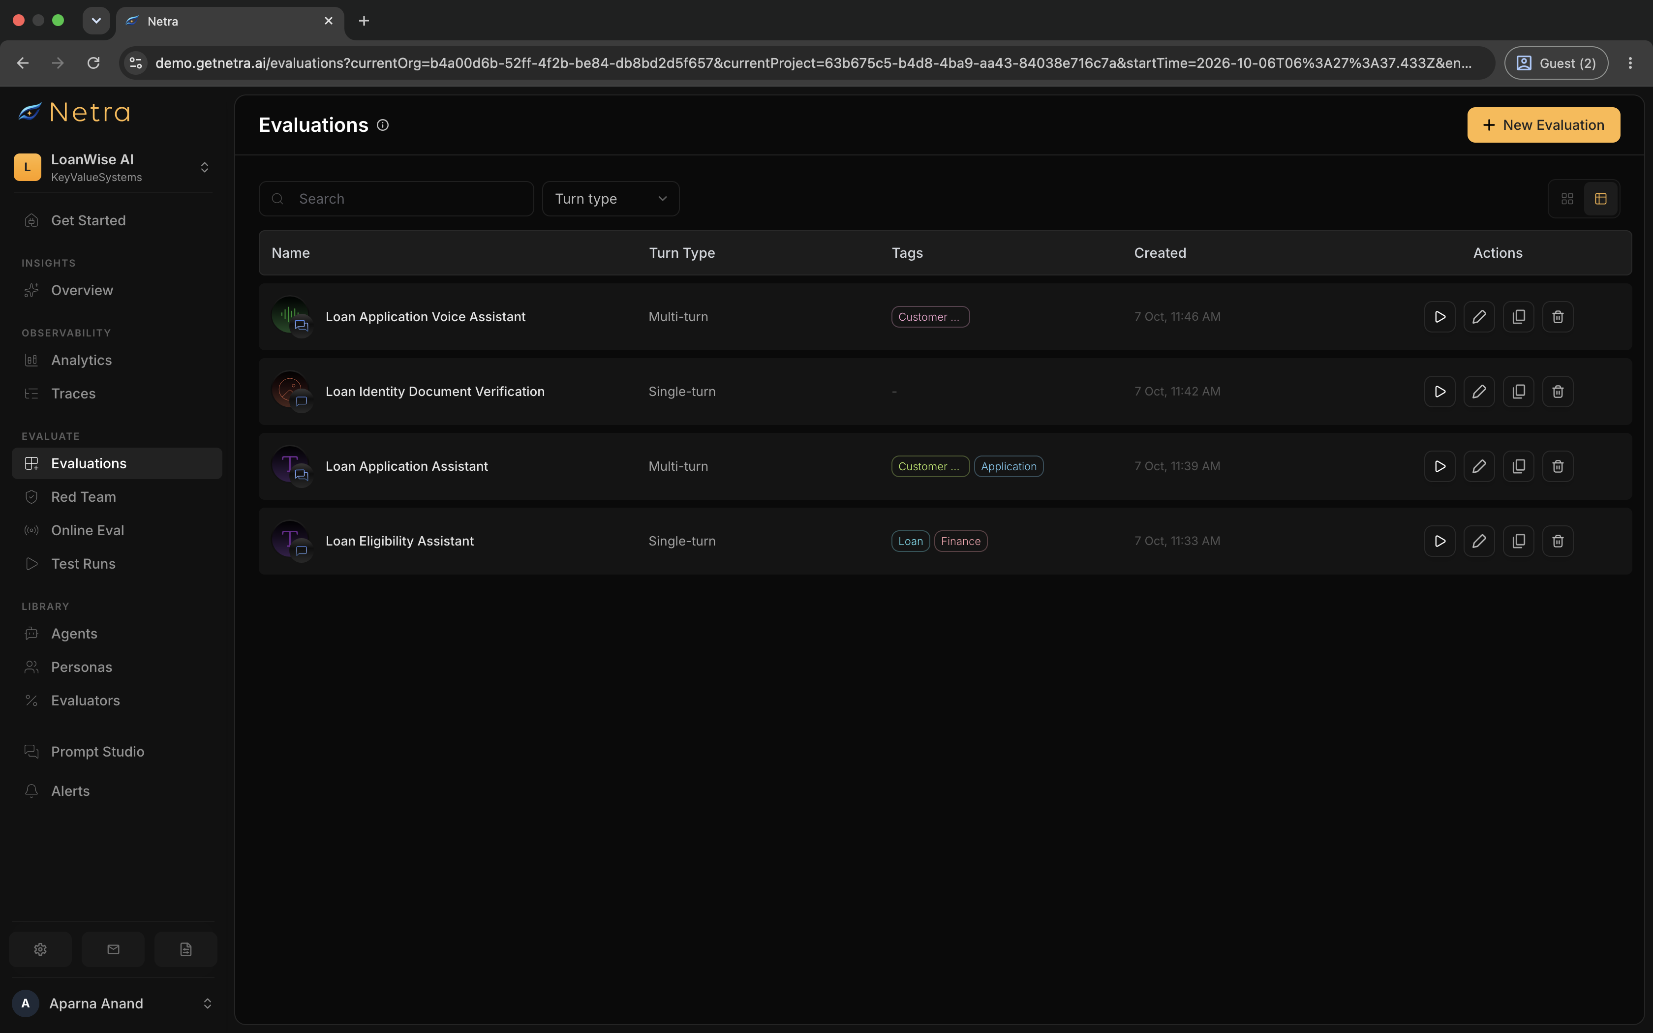This screenshot has height=1033, width=1653.
Task: Open a new browser tab
Action: 364,21
